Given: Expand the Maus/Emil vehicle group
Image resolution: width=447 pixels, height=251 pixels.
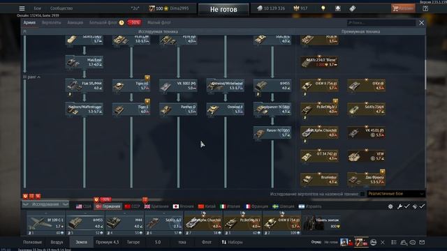Looking at the screenshot, I should [84, 62].
